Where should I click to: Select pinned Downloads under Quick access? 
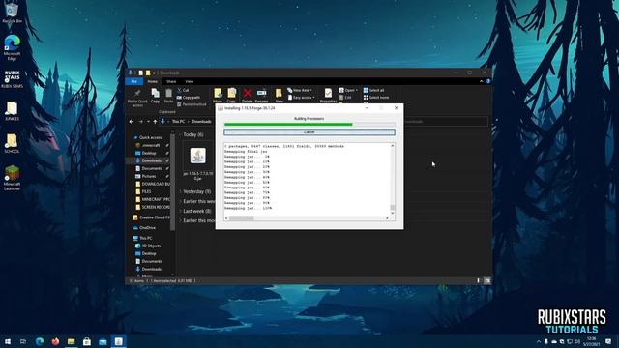tap(152, 161)
